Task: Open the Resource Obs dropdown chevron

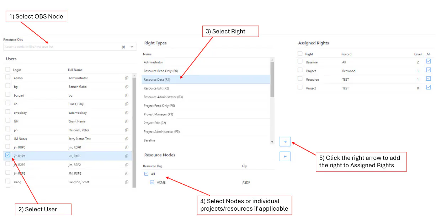Action: coord(132,47)
